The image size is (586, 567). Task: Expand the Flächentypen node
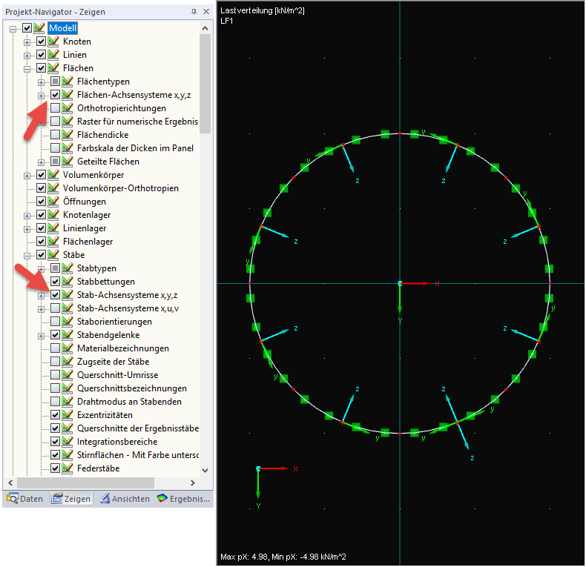point(41,82)
